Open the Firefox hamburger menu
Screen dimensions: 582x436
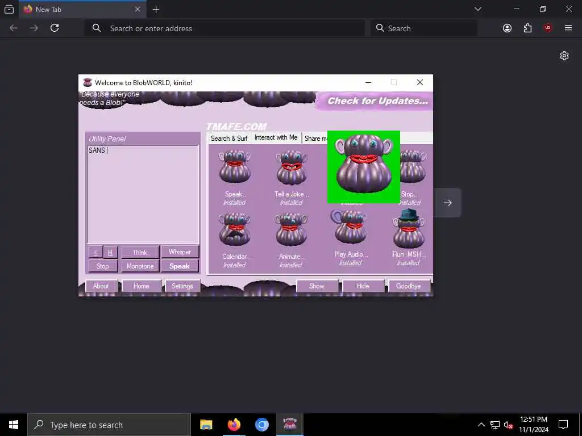[568, 28]
